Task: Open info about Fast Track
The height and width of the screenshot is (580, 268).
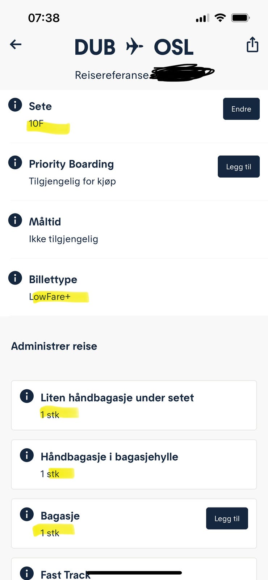Action: pos(26,573)
